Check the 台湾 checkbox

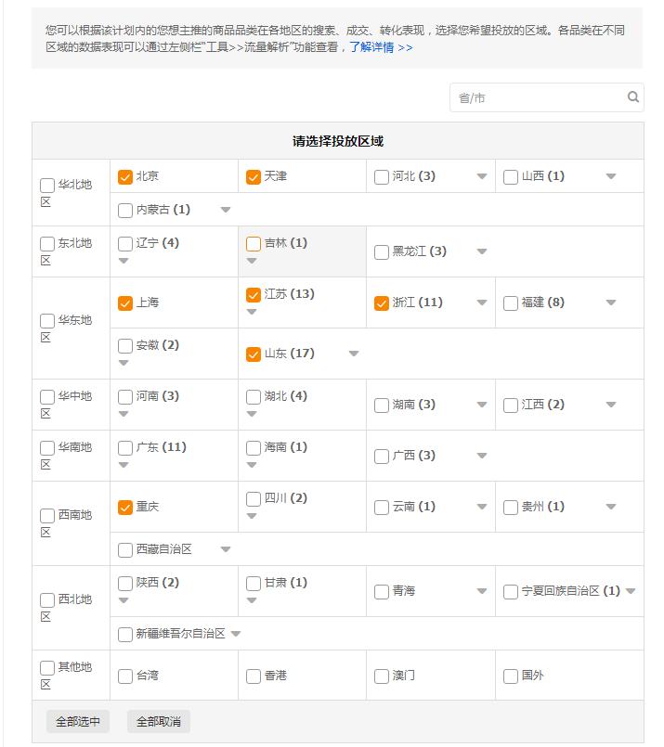pos(124,676)
